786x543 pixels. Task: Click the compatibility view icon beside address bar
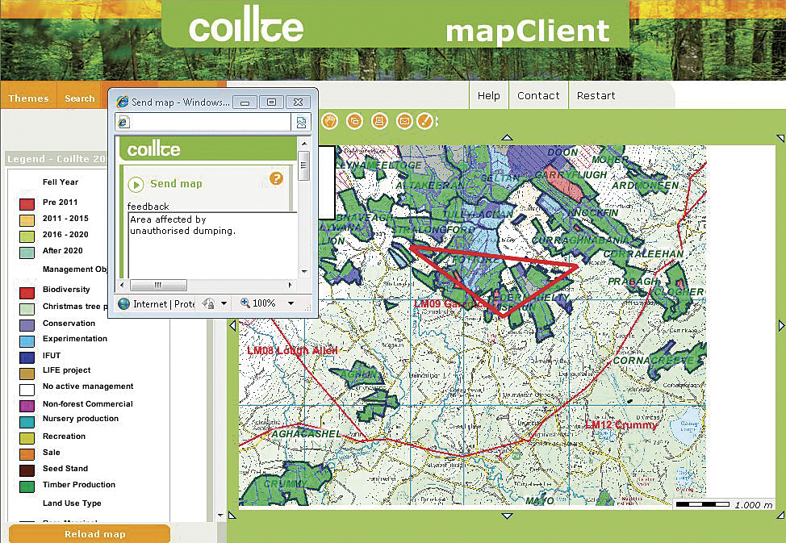click(301, 122)
